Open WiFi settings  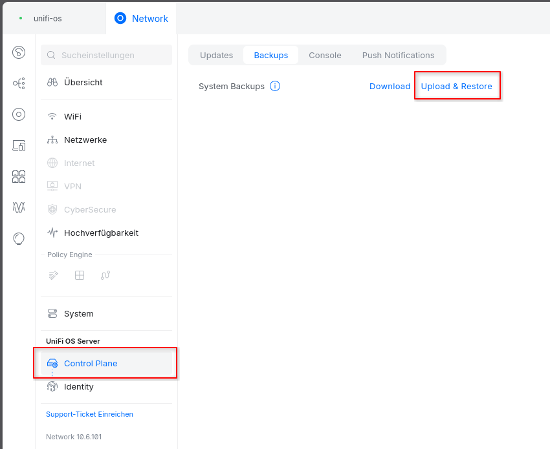click(x=106, y=116)
